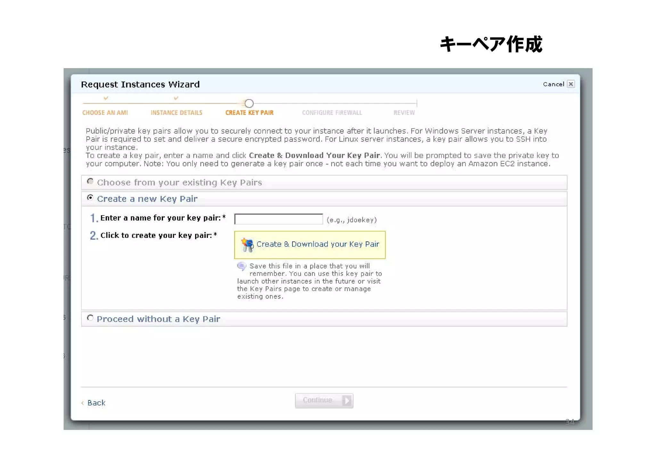Expand the Proceed without a Key Pair section
The height and width of the screenshot is (463, 656).
159,319
